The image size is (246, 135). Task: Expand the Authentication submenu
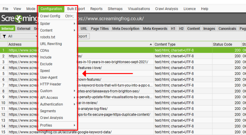57,104
